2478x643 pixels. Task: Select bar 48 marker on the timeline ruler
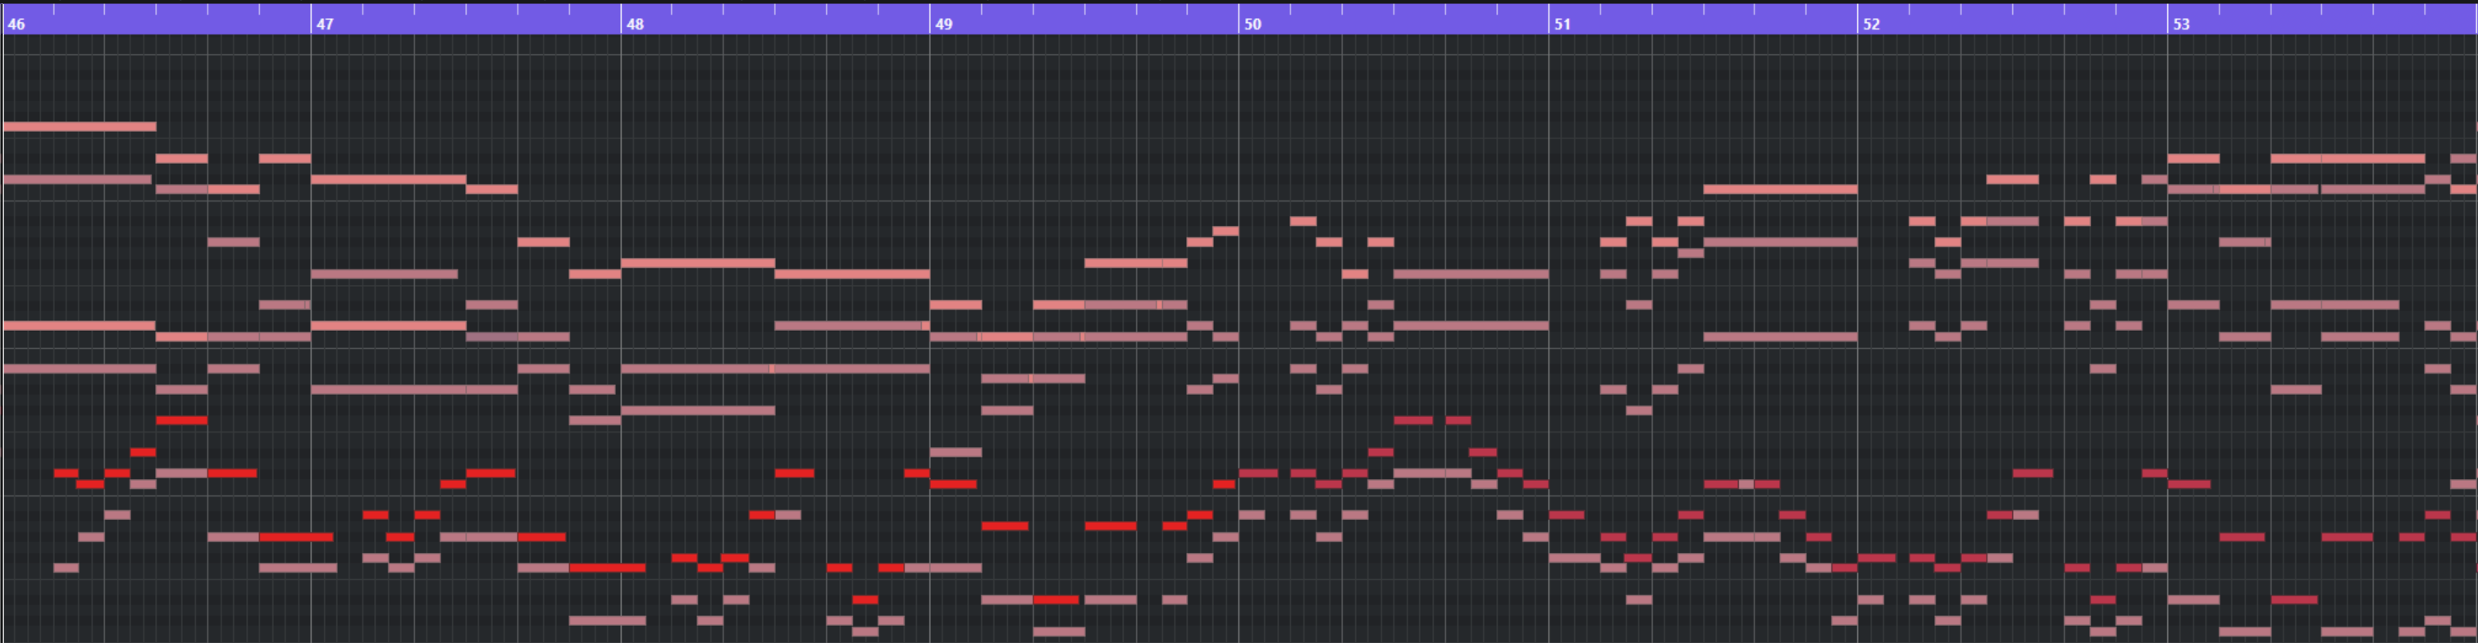pyautogui.click(x=635, y=24)
